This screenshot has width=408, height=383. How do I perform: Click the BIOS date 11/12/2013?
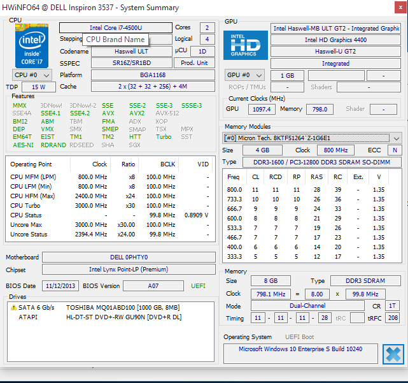point(60,286)
